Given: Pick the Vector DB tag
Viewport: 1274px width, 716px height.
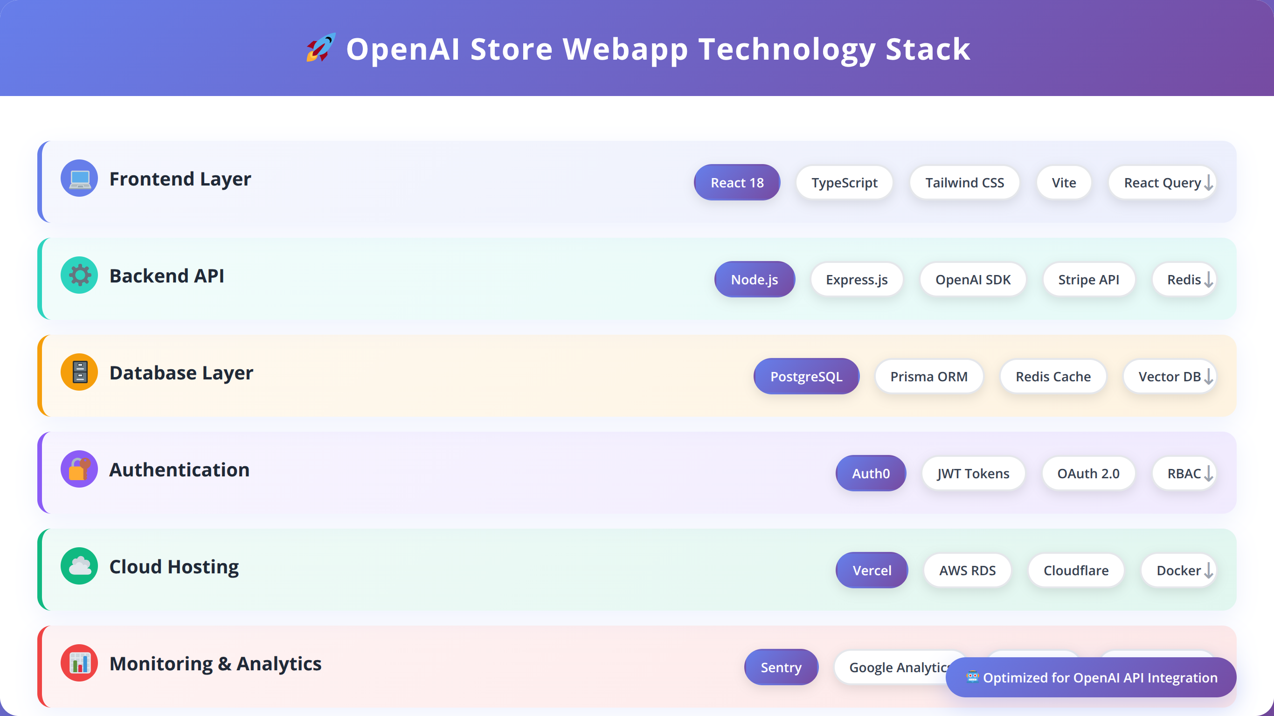Looking at the screenshot, I should (x=1170, y=376).
